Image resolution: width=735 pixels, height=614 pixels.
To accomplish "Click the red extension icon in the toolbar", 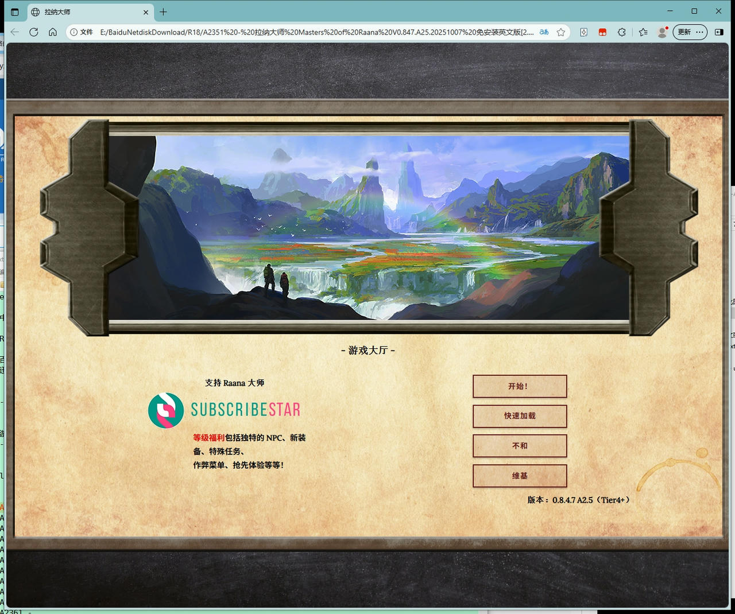I will coord(602,32).
